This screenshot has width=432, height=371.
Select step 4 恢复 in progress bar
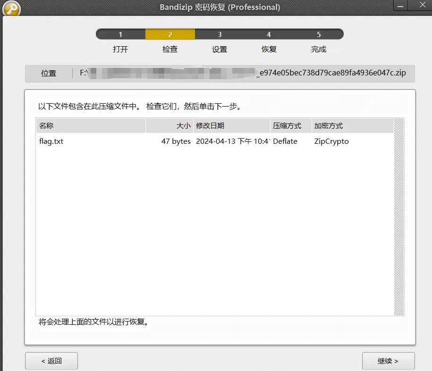click(x=269, y=34)
